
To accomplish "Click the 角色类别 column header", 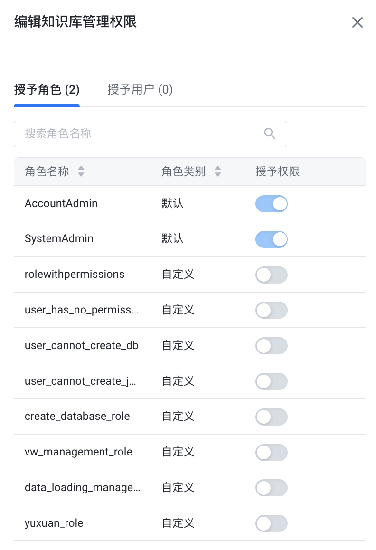I will 184,171.
